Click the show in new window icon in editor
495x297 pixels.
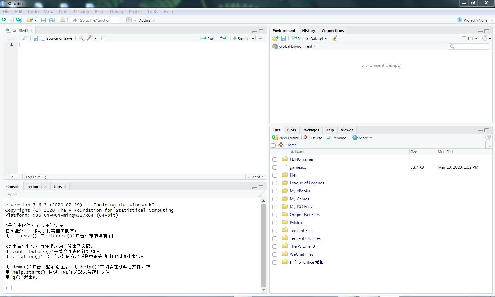coord(25,38)
